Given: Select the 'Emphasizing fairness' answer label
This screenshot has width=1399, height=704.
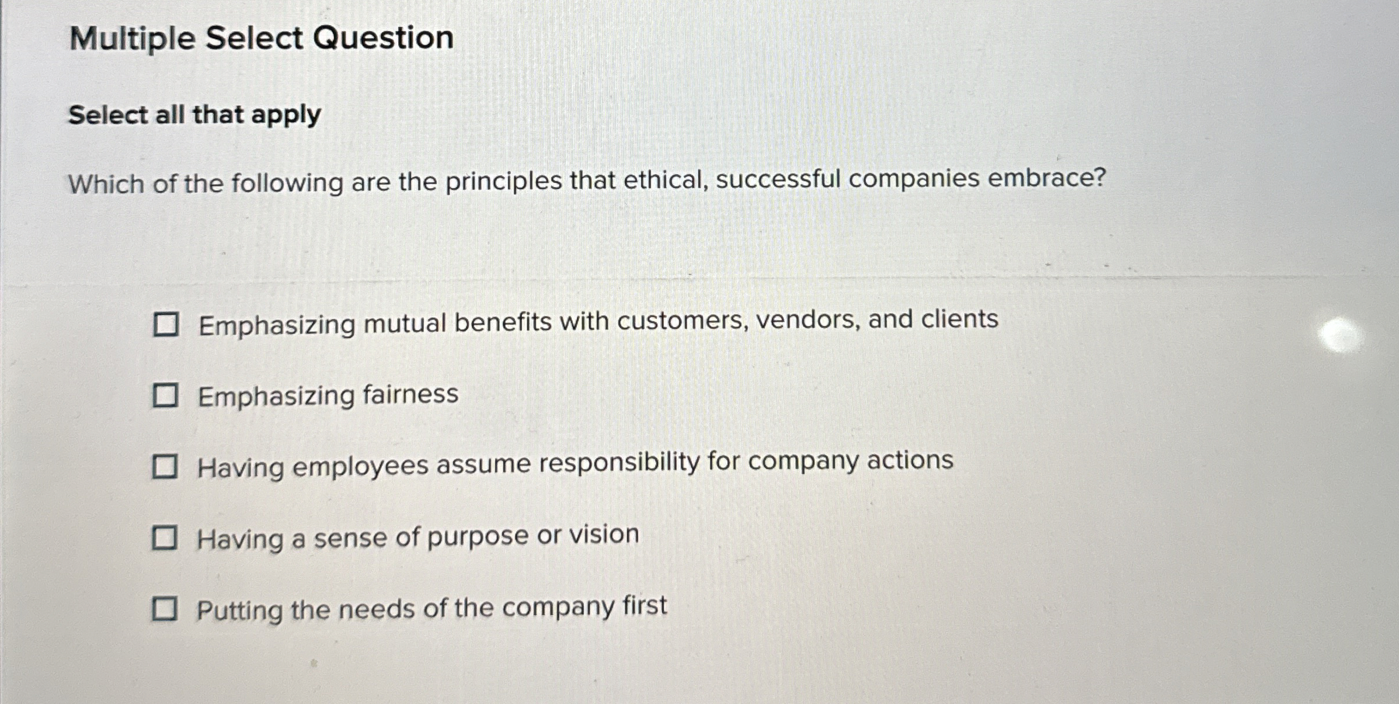Looking at the screenshot, I should tap(328, 397).
